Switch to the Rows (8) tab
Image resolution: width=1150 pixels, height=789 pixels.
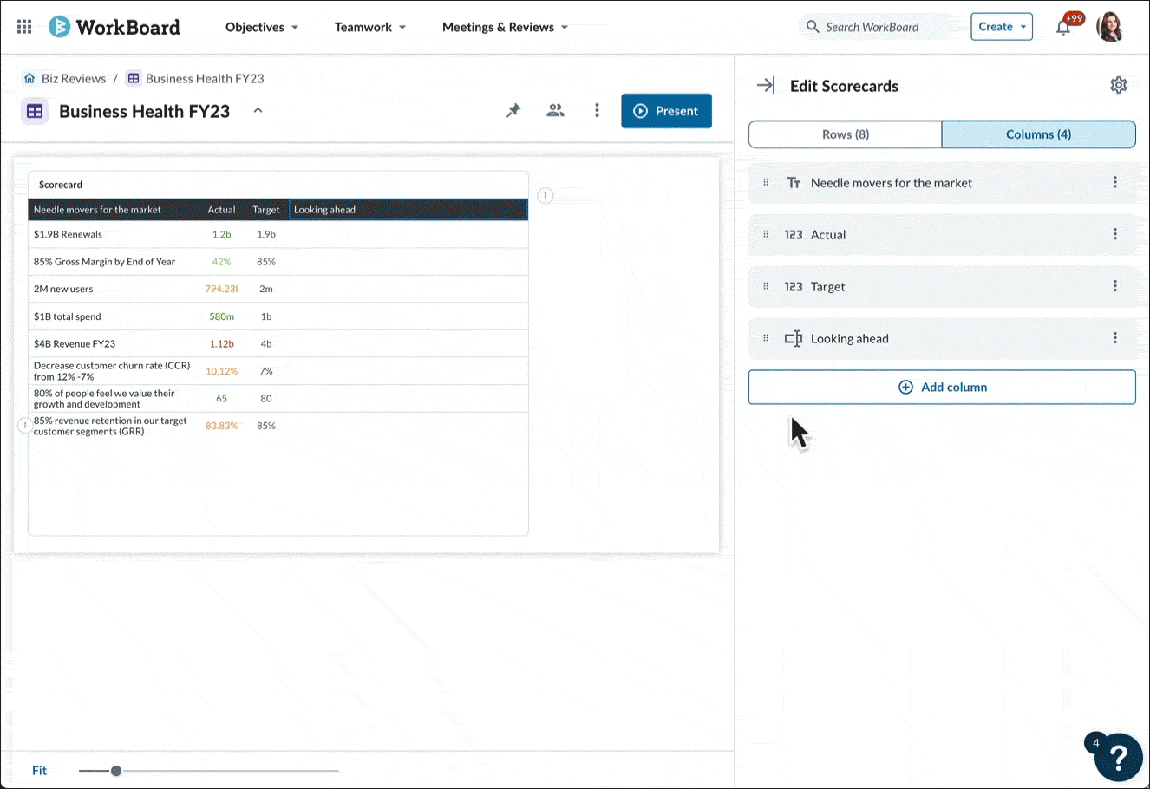844,134
